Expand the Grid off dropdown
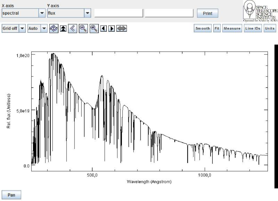Viewport: 278px width, 201px height. tap(22, 28)
